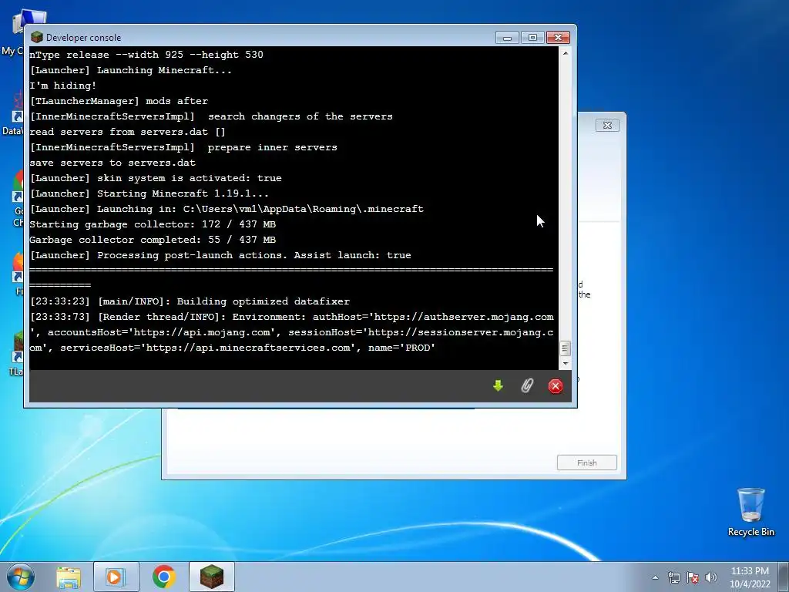
Task: Click the Finish button in the installer window
Action: [586, 462]
